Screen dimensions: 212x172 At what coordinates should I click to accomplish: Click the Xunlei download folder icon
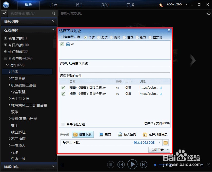75,134
